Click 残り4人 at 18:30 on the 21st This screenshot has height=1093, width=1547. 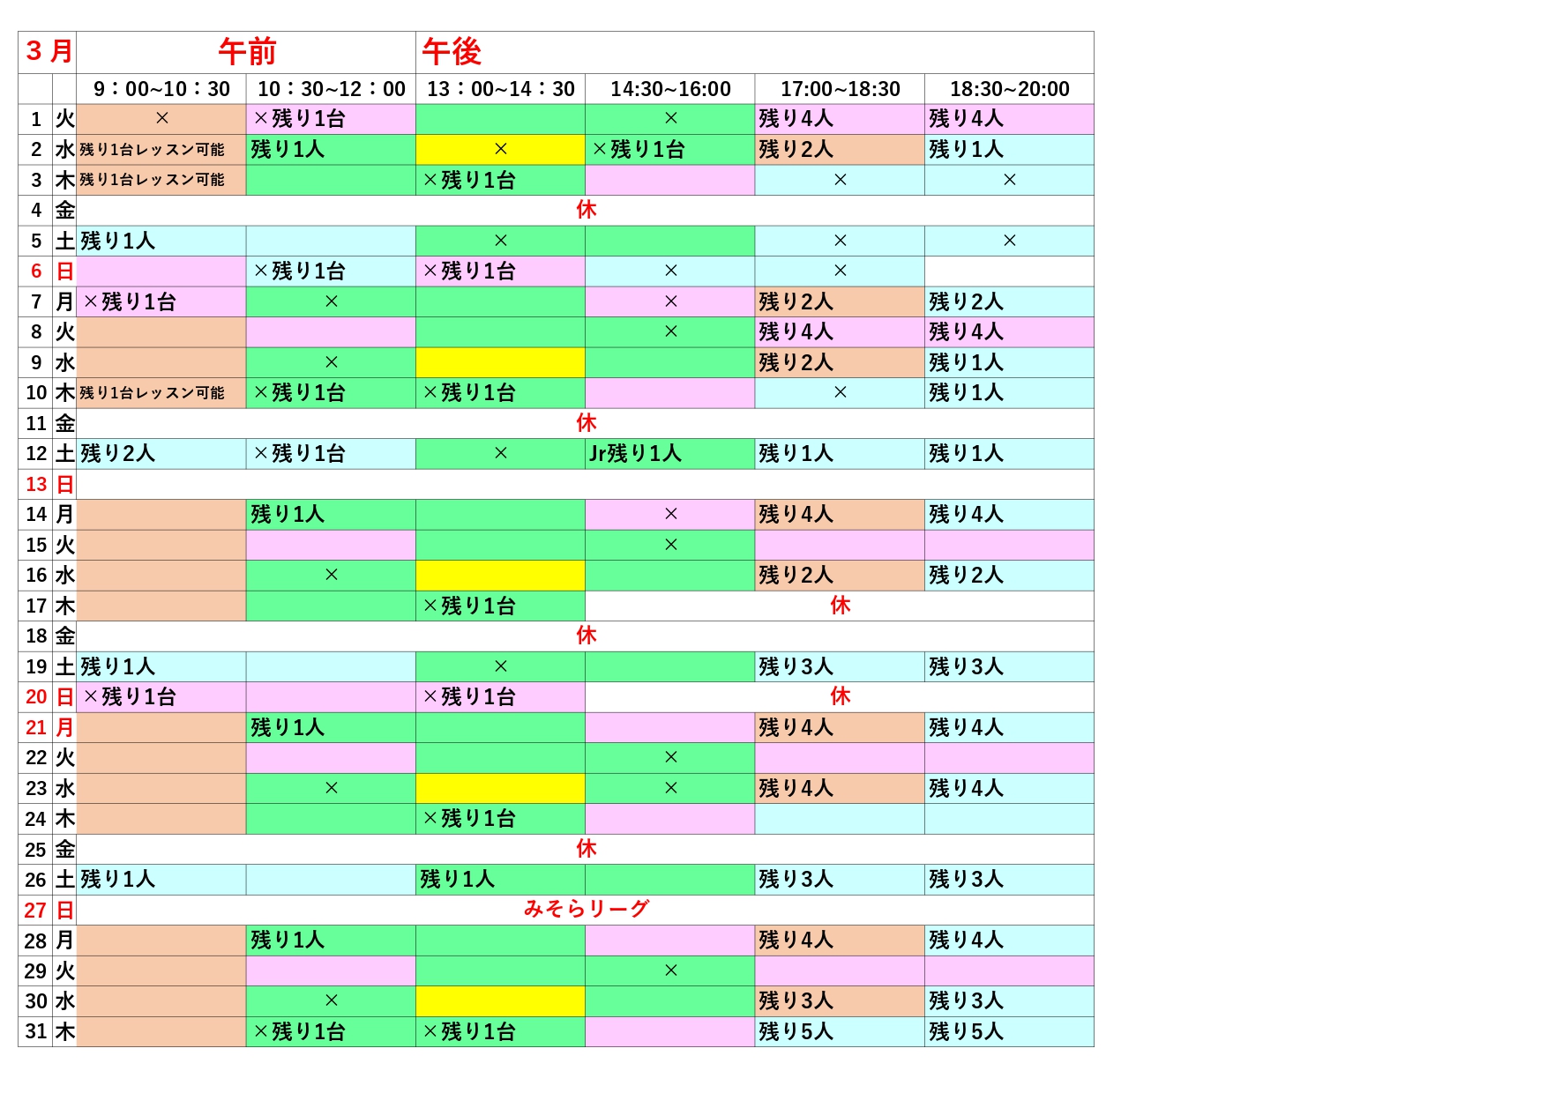point(966,727)
